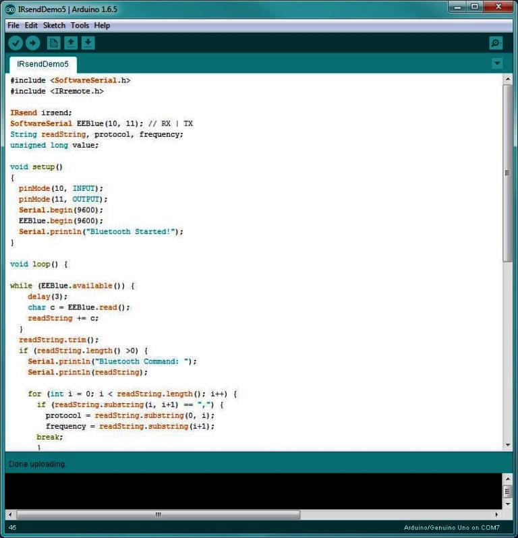Image resolution: width=518 pixels, height=538 pixels.
Task: Click the 'readString += c;' line
Action: click(63, 318)
